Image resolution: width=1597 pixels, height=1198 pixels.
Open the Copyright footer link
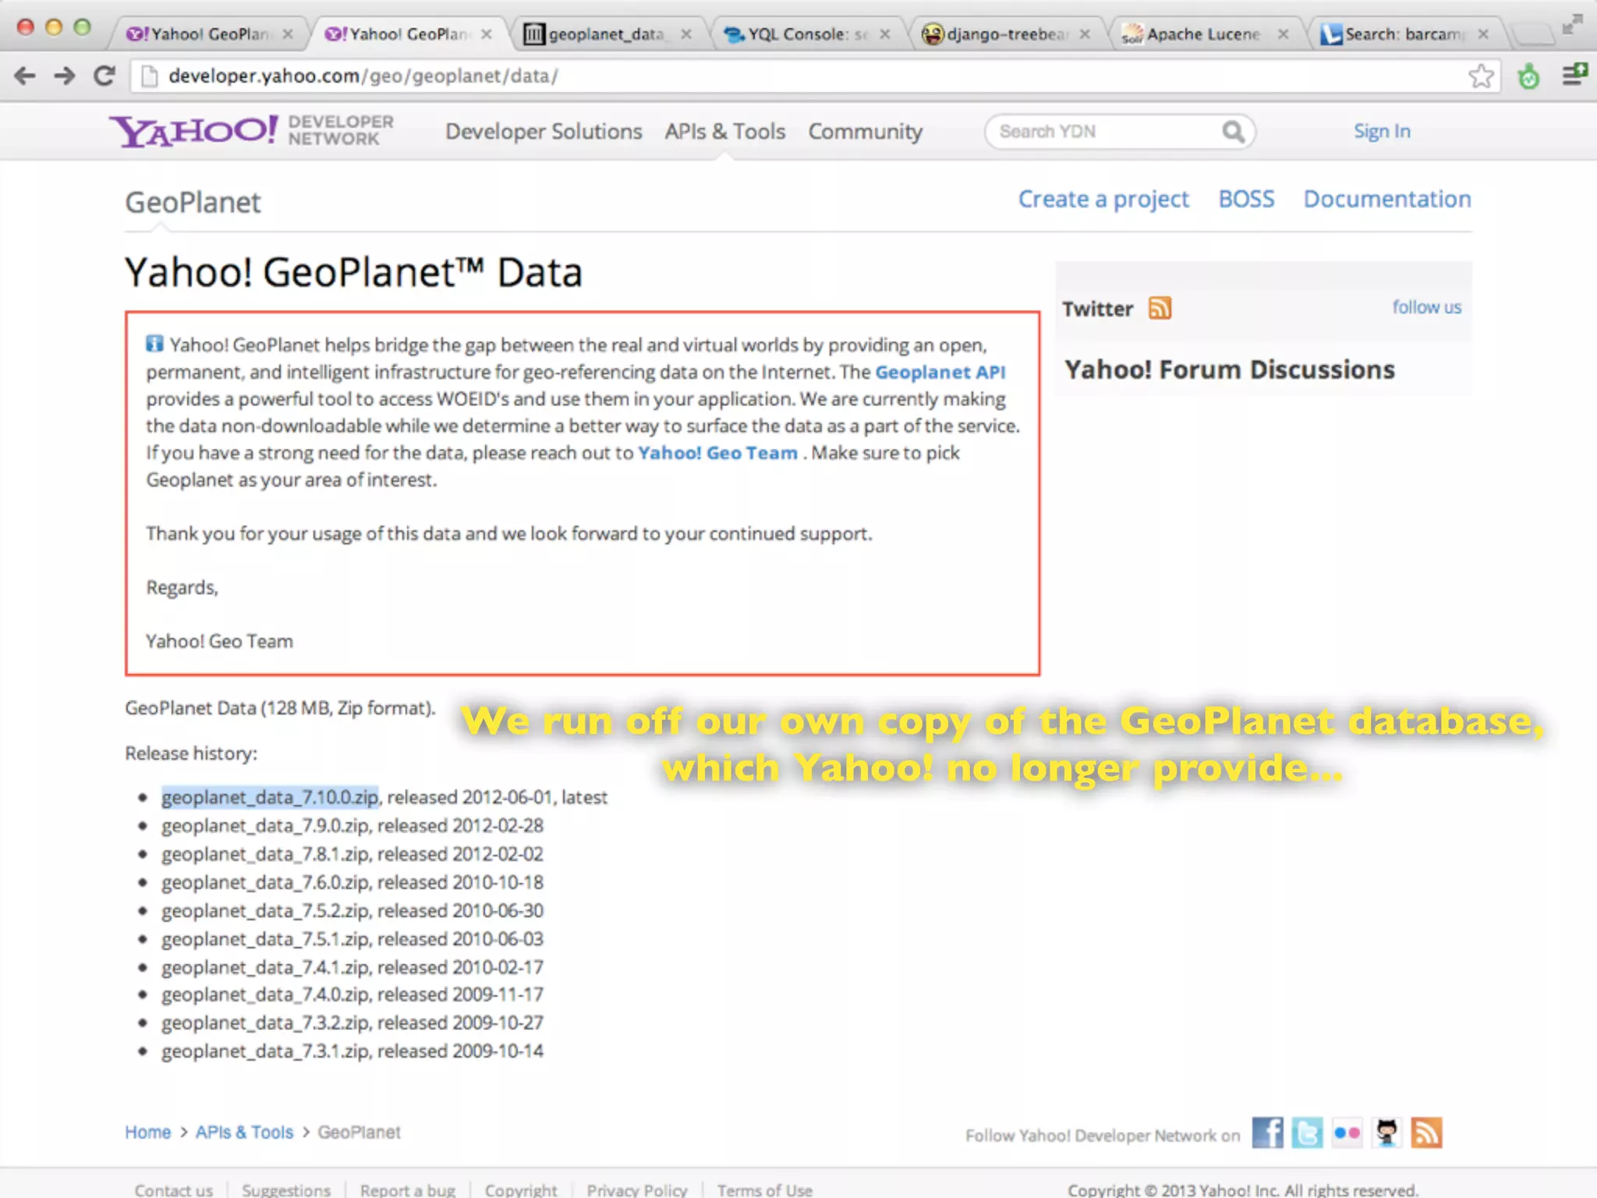coord(521,1189)
